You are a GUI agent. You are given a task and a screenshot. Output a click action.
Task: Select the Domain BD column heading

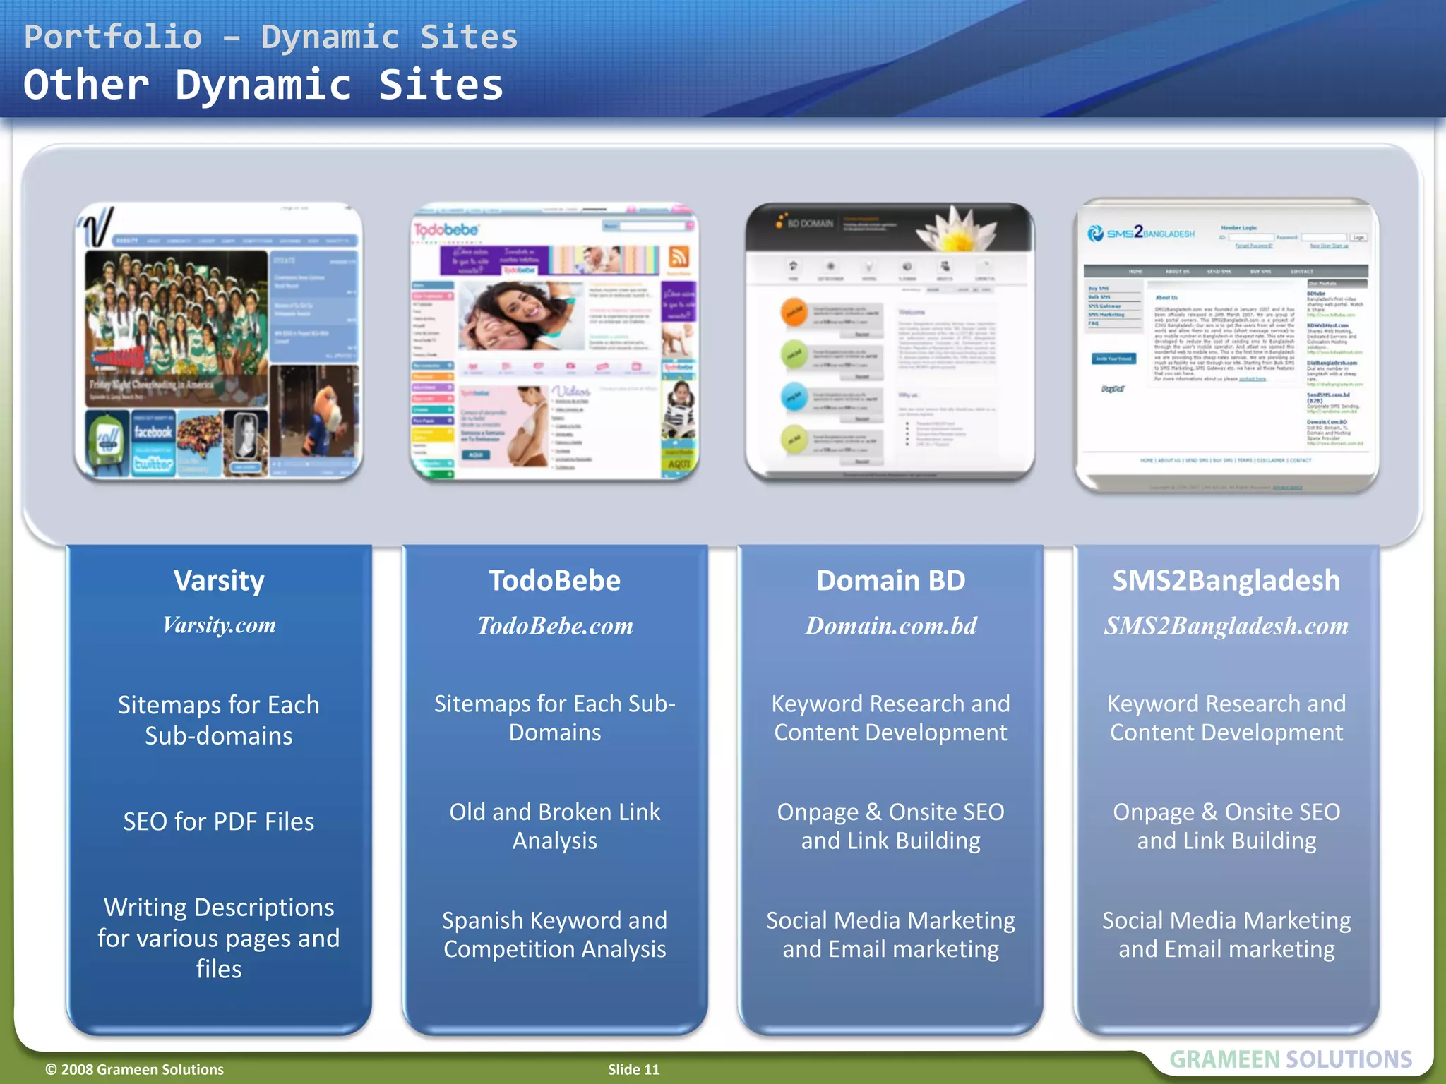891,581
